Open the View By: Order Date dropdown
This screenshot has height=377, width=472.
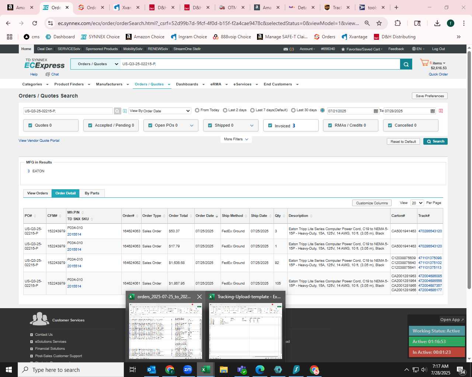160,111
